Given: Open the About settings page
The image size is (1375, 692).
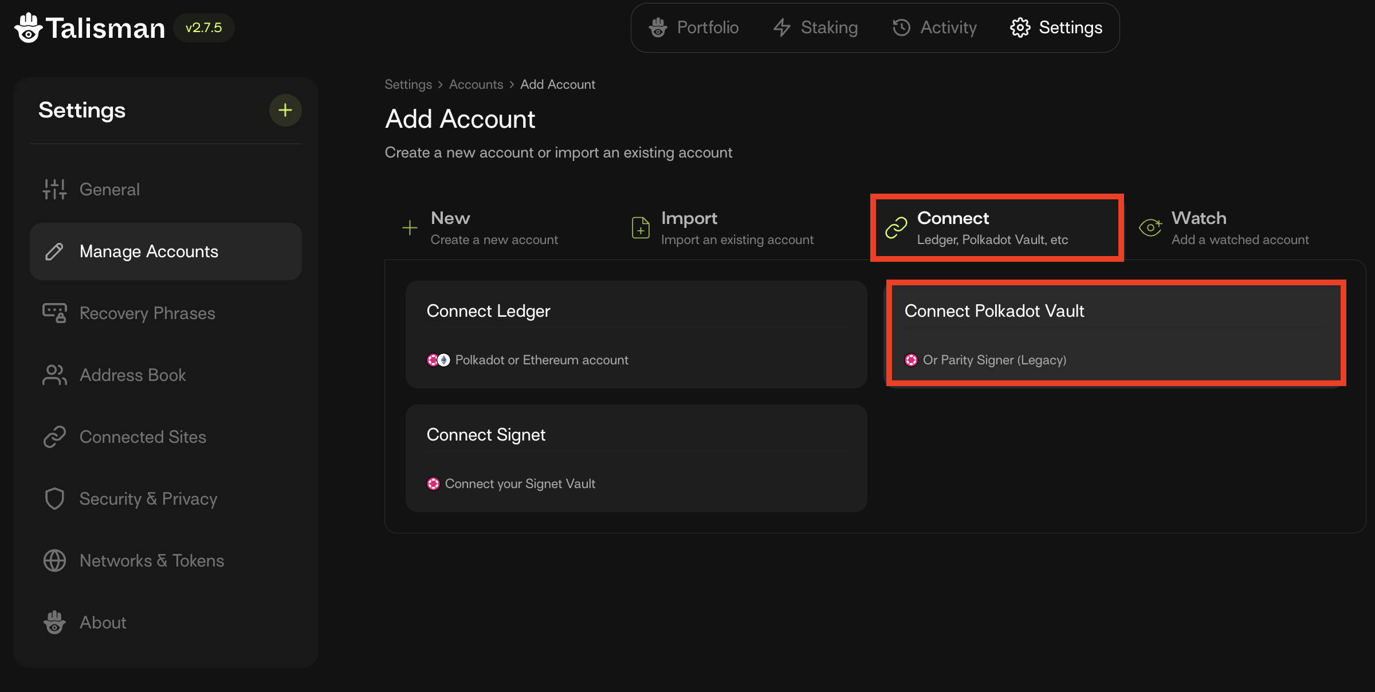Looking at the screenshot, I should pyautogui.click(x=103, y=623).
